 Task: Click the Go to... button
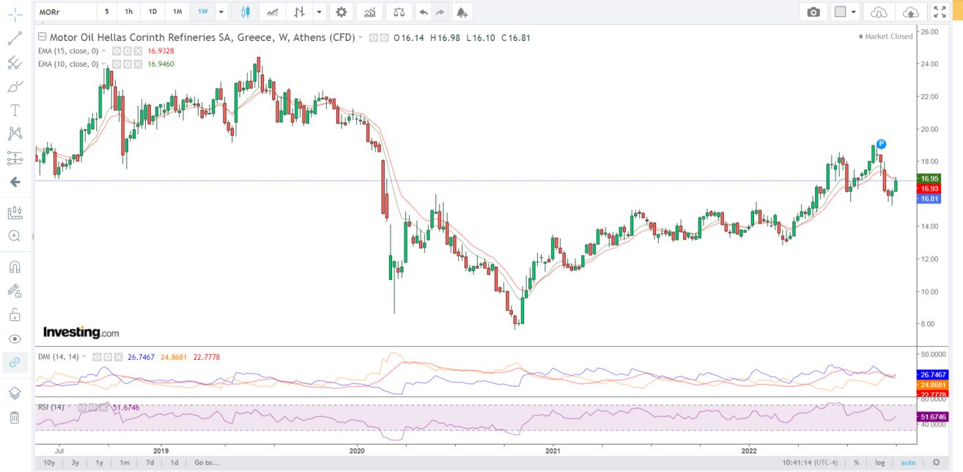[x=207, y=462]
